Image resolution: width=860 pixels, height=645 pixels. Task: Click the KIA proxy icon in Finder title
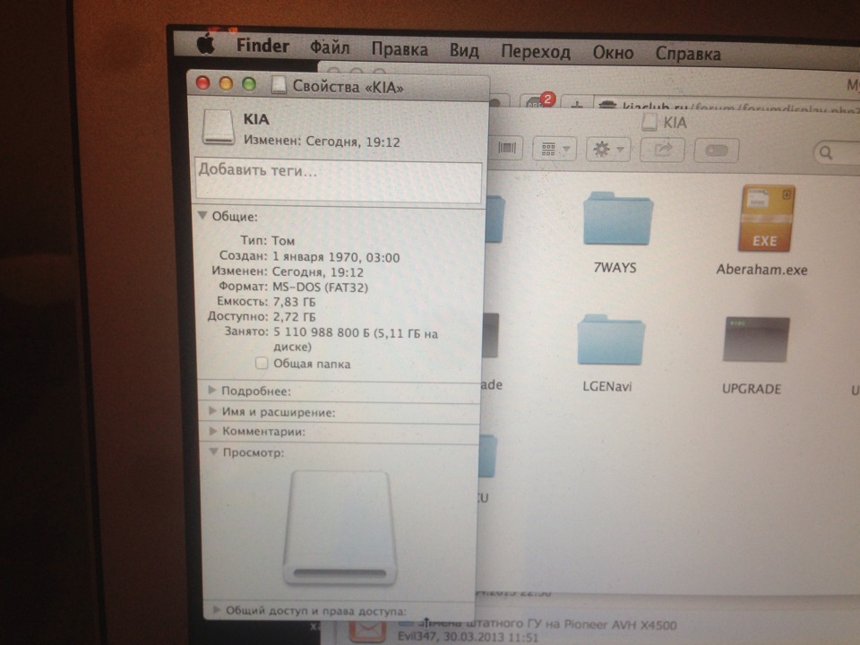[x=649, y=122]
